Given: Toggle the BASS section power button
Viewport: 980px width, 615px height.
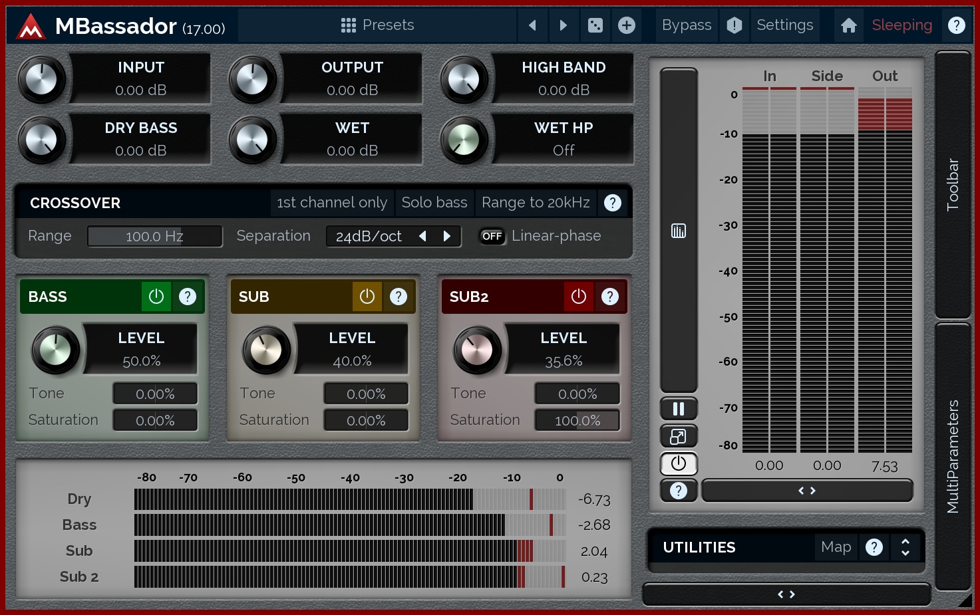Looking at the screenshot, I should coord(156,297).
